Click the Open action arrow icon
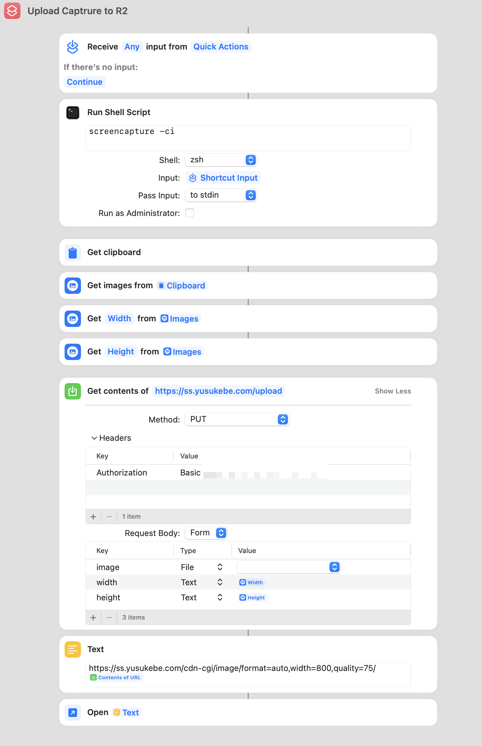 tap(73, 713)
